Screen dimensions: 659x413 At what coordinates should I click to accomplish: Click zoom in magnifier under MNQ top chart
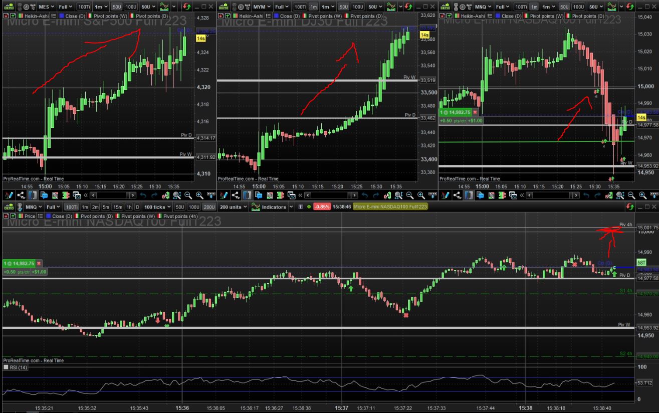tap(642, 195)
